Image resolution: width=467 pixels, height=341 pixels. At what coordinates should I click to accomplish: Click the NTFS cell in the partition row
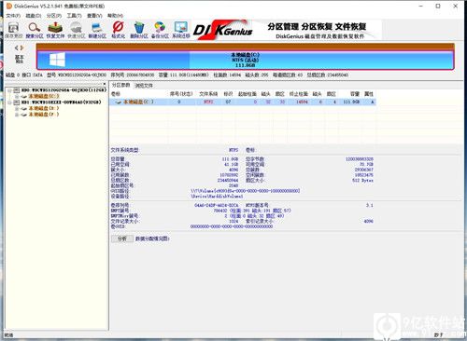tap(208, 102)
